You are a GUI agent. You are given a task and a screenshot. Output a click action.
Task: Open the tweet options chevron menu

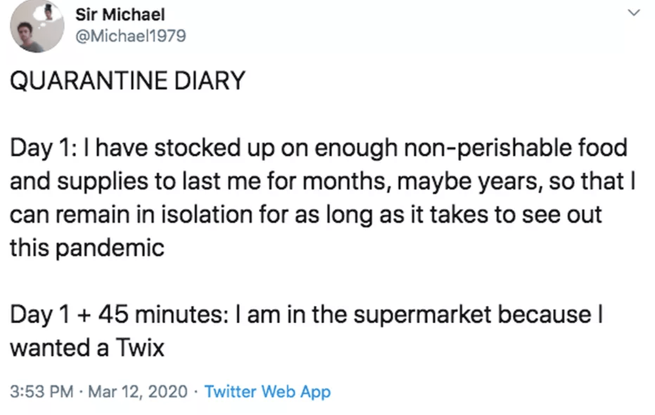click(x=634, y=13)
